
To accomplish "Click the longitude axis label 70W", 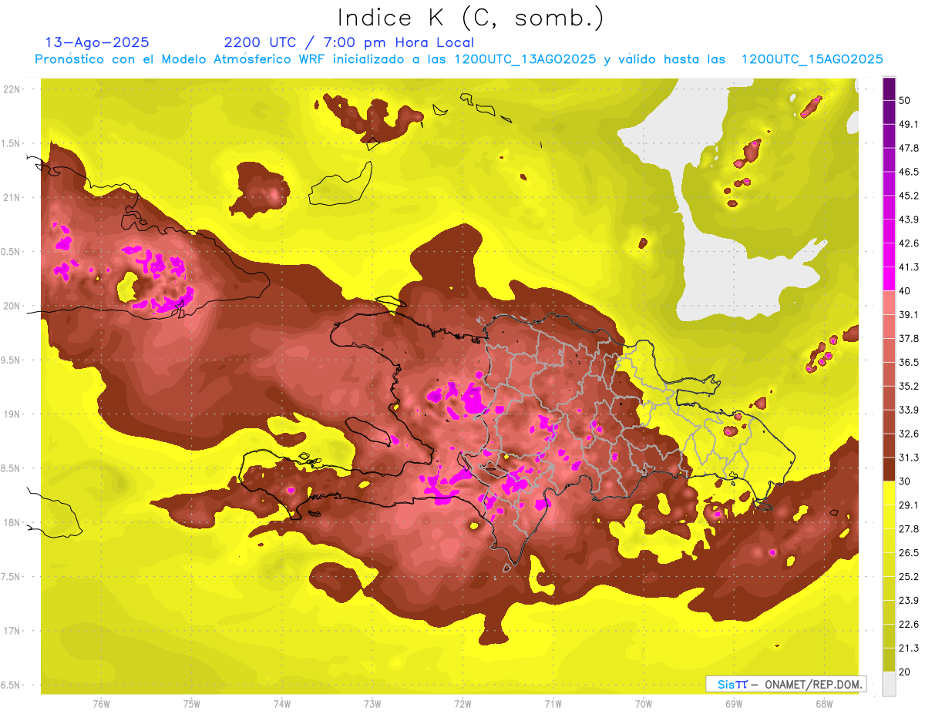I will point(644,704).
